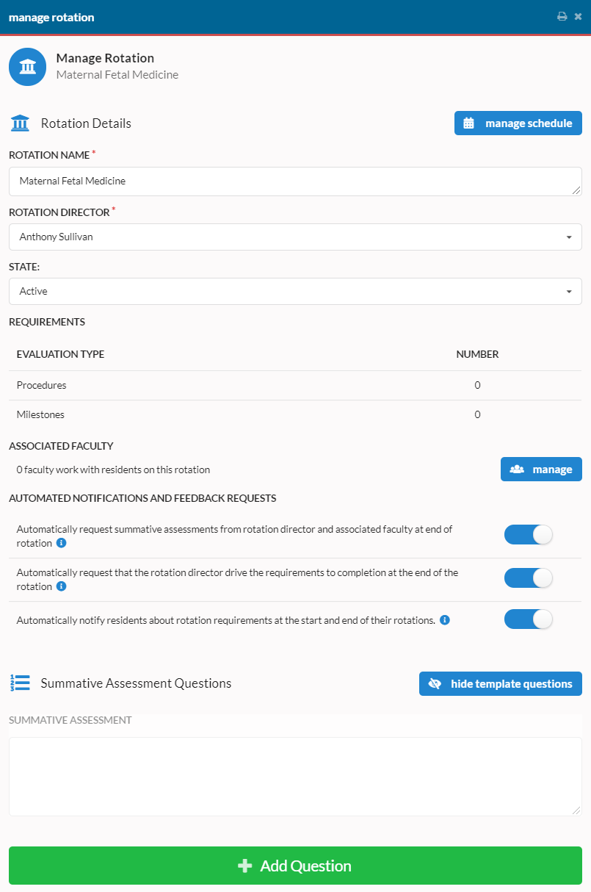Image resolution: width=591 pixels, height=892 pixels.
Task: Click hide template questions button
Action: 501,683
